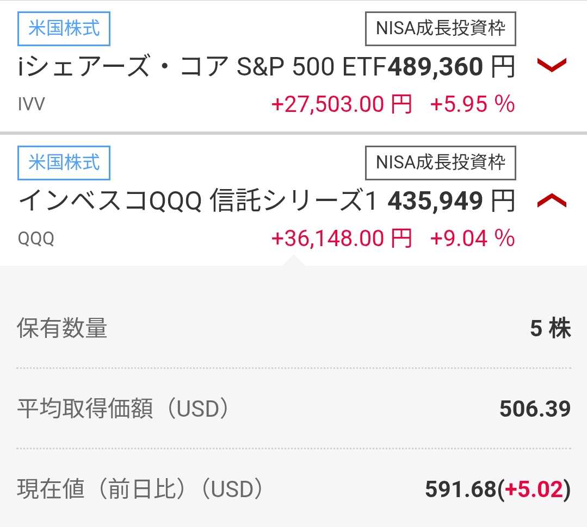
Task: Tap NISA成長投資枠 badge on QQQ row
Action: click(440, 162)
